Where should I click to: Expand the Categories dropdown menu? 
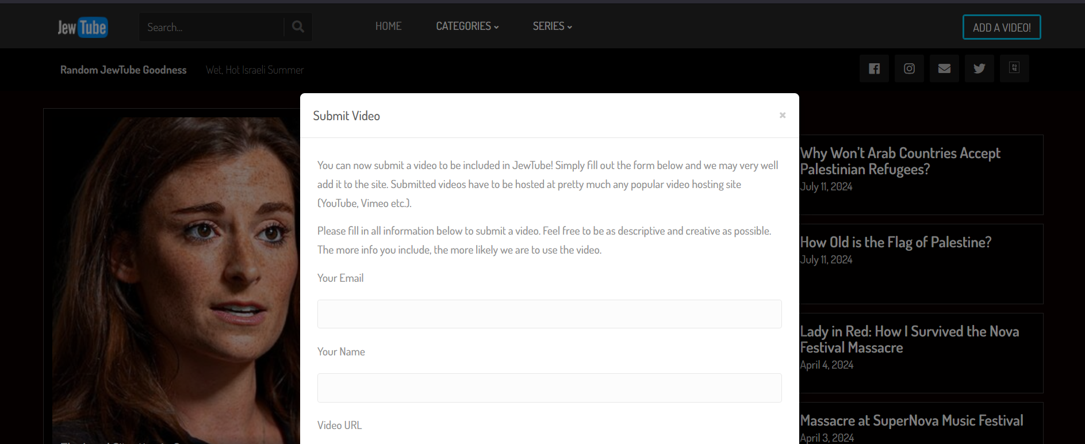tap(467, 26)
